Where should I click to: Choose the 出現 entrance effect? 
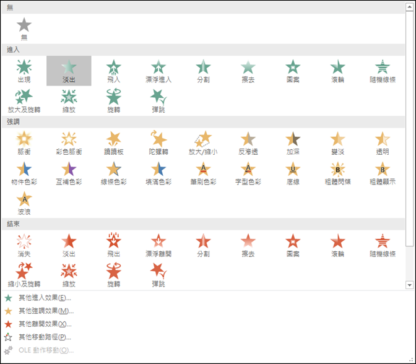(24, 71)
